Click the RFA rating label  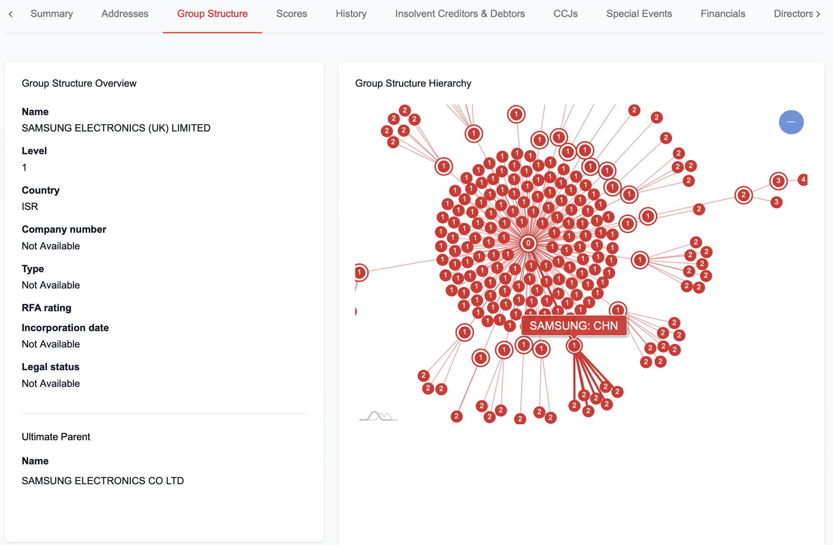[47, 308]
